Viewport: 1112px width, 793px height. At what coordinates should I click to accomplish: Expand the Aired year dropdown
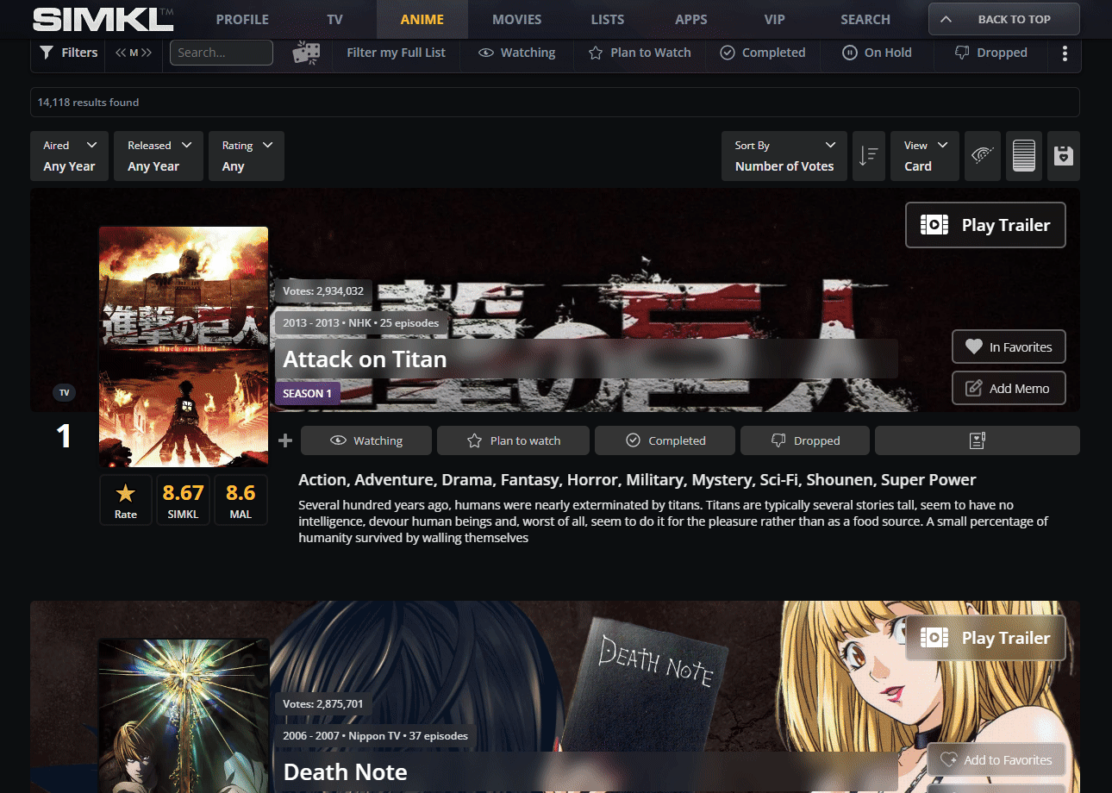(x=70, y=156)
